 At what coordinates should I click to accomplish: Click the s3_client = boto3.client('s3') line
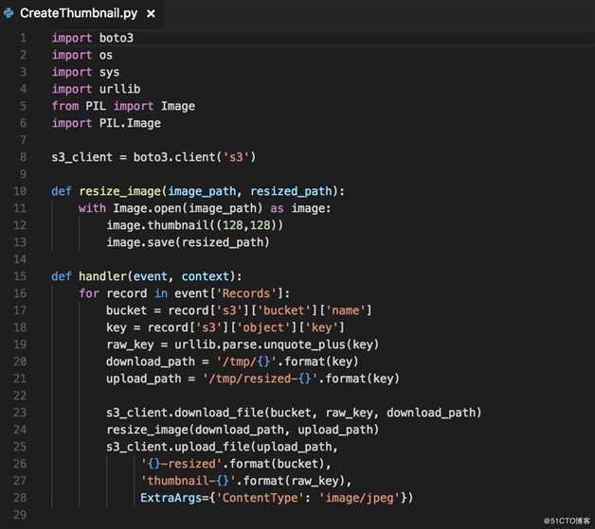click(153, 157)
